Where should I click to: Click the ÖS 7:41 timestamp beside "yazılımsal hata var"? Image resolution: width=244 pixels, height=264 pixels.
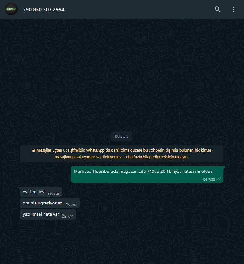tap(68, 216)
